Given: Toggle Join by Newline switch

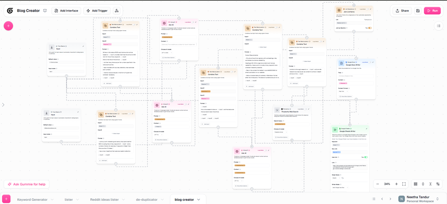Looking at the screenshot, I should [369, 28].
